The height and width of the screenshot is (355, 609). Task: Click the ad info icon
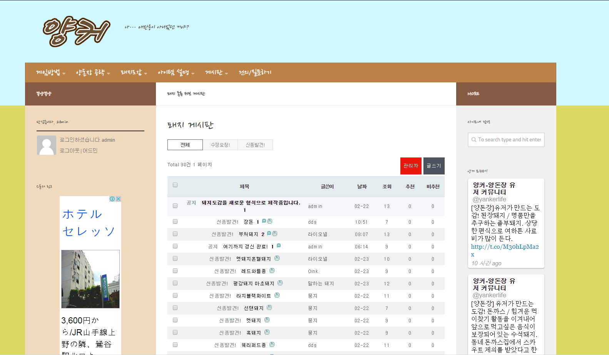click(x=112, y=199)
